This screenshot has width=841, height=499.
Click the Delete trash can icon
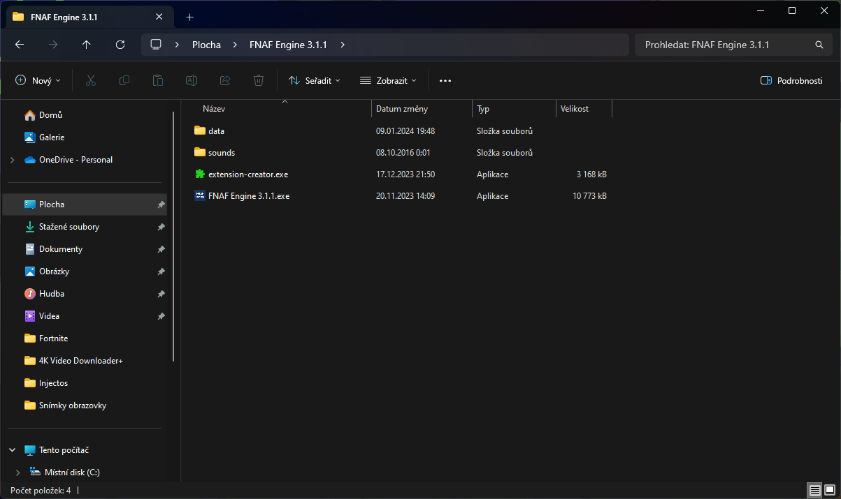coord(258,80)
